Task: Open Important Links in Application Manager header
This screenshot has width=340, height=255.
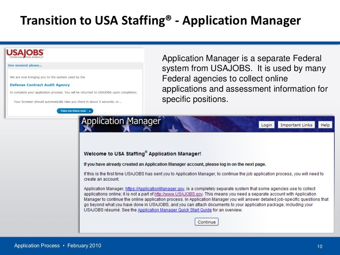Action: click(x=296, y=125)
